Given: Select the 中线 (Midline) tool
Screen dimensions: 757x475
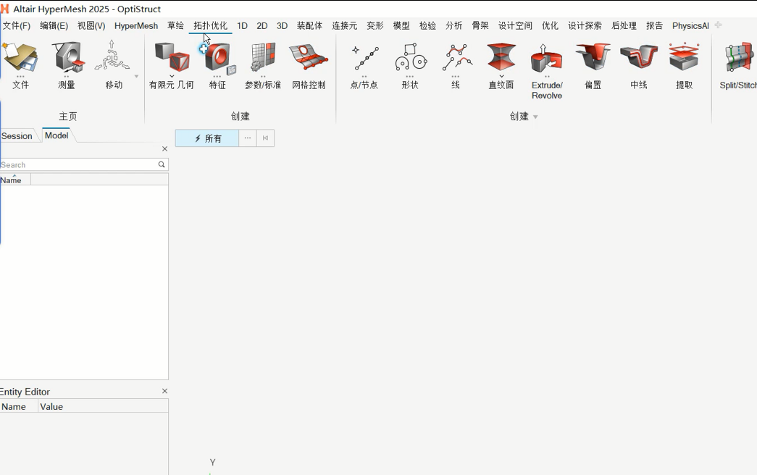Looking at the screenshot, I should coord(638,59).
